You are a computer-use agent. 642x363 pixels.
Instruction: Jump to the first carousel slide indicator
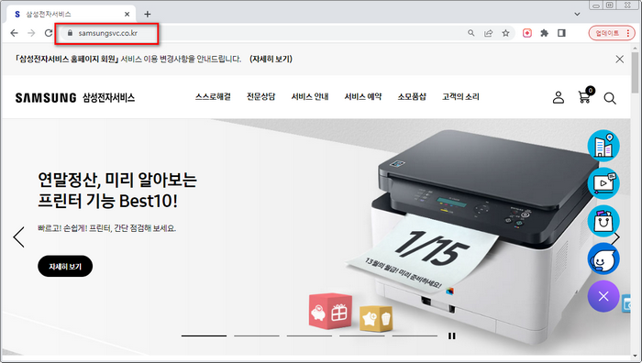pos(204,336)
